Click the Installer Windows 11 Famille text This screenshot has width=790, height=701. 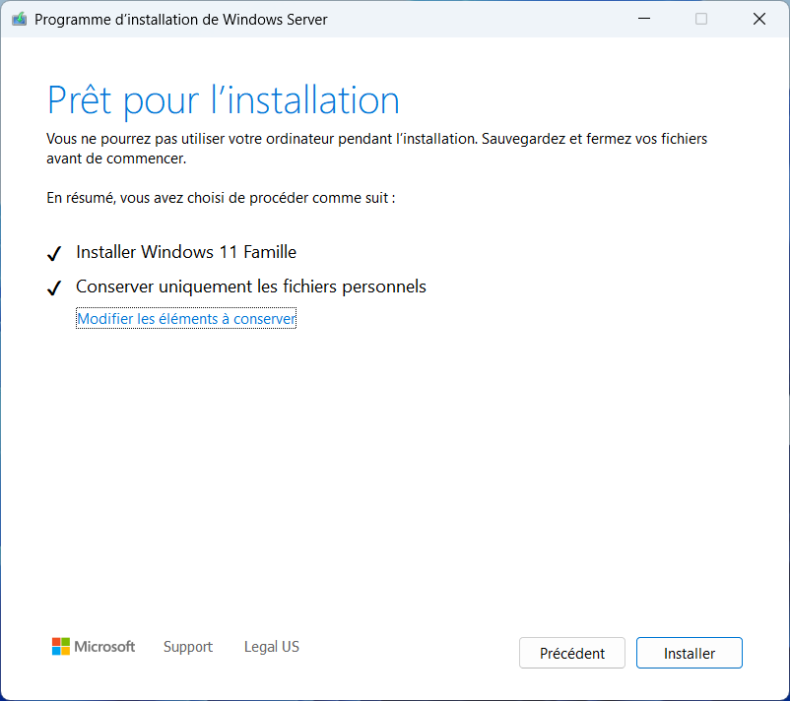[186, 252]
